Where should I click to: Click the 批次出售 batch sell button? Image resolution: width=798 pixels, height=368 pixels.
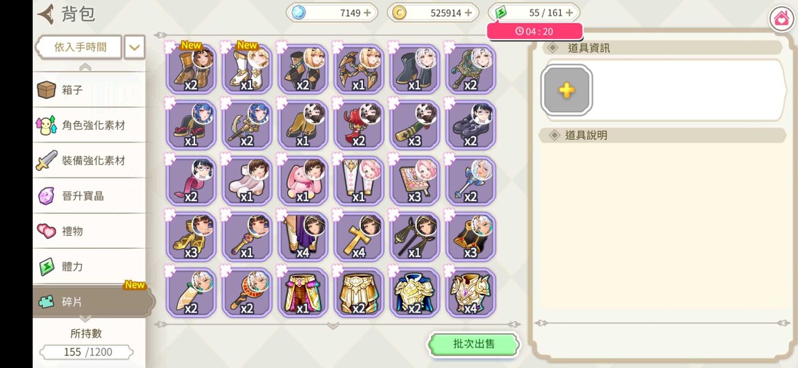point(474,344)
